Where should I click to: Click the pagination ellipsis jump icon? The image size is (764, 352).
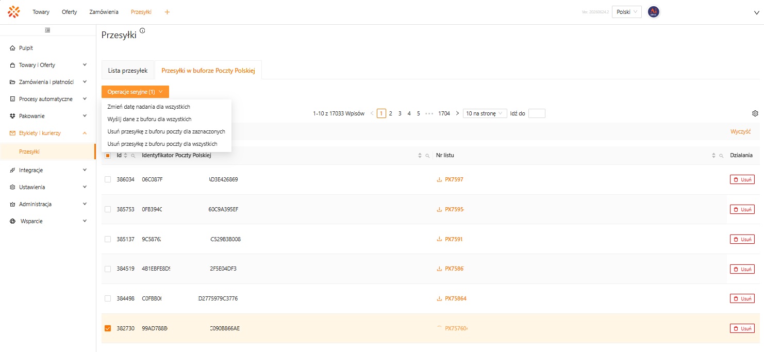[x=429, y=113]
